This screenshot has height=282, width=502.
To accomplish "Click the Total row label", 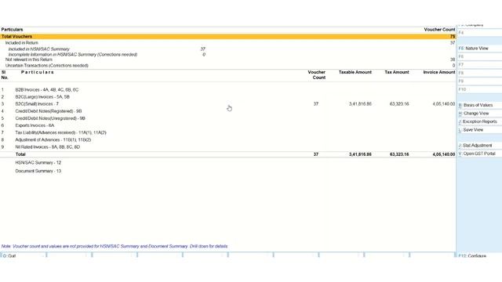I will 20,154.
